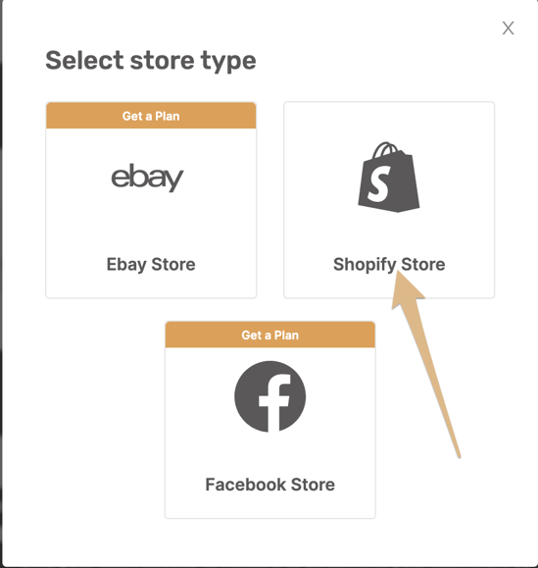Click the white f inside Facebook logo
The height and width of the screenshot is (568, 538).
[x=274, y=403]
